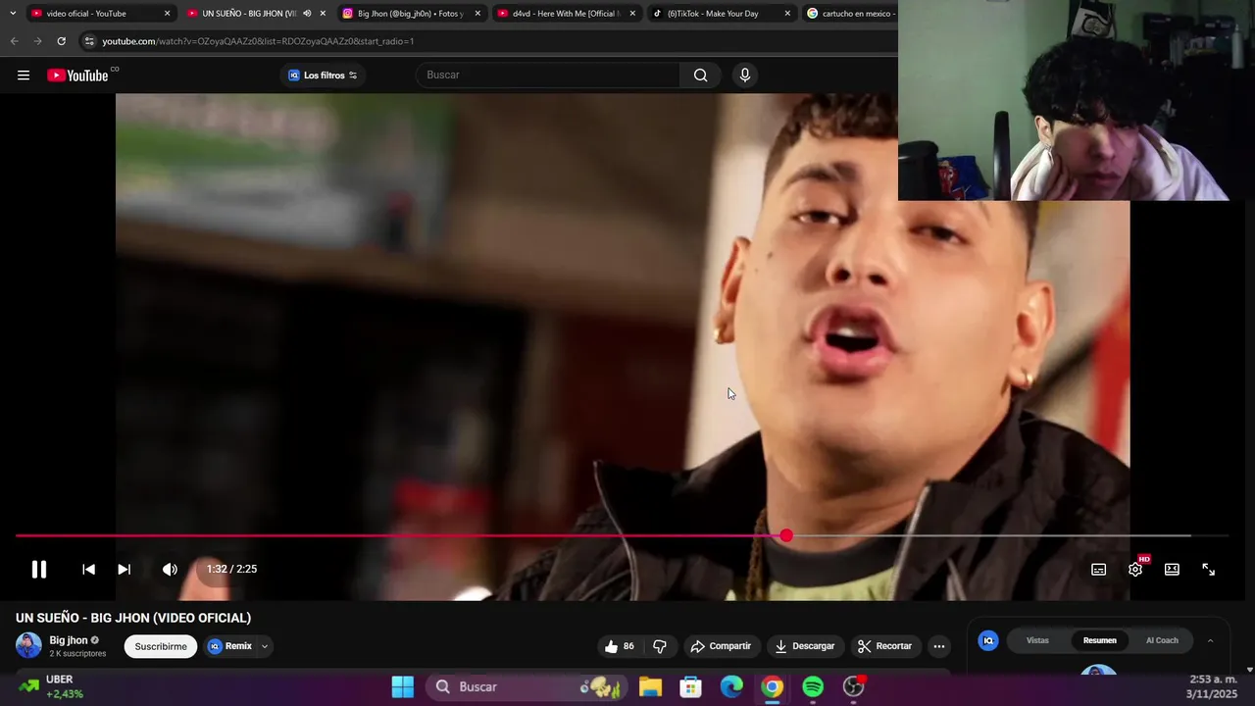The width and height of the screenshot is (1255, 706).
Task: Close the 'video oficial - YouTube' tab
Action: point(167,14)
